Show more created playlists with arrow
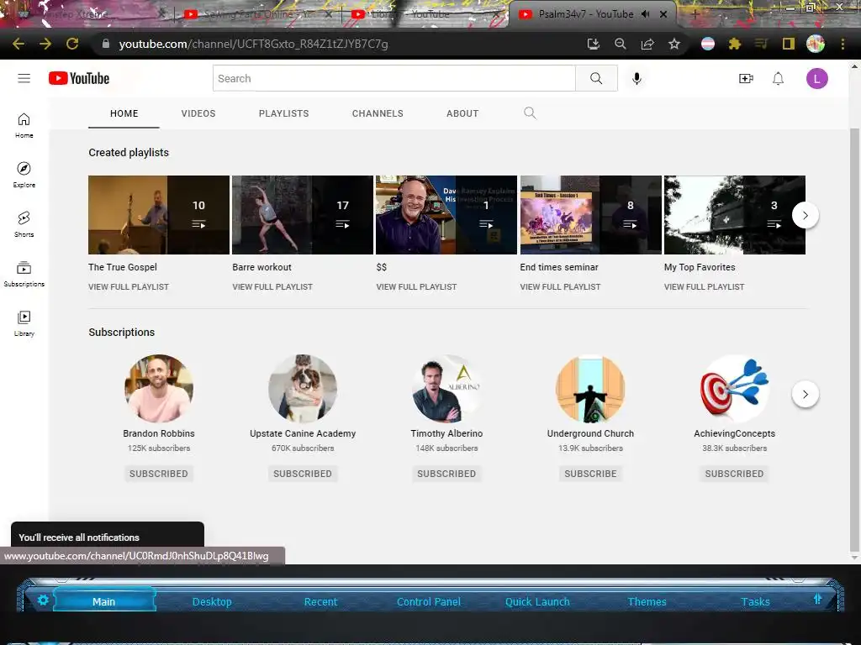This screenshot has width=861, height=645. (x=806, y=216)
